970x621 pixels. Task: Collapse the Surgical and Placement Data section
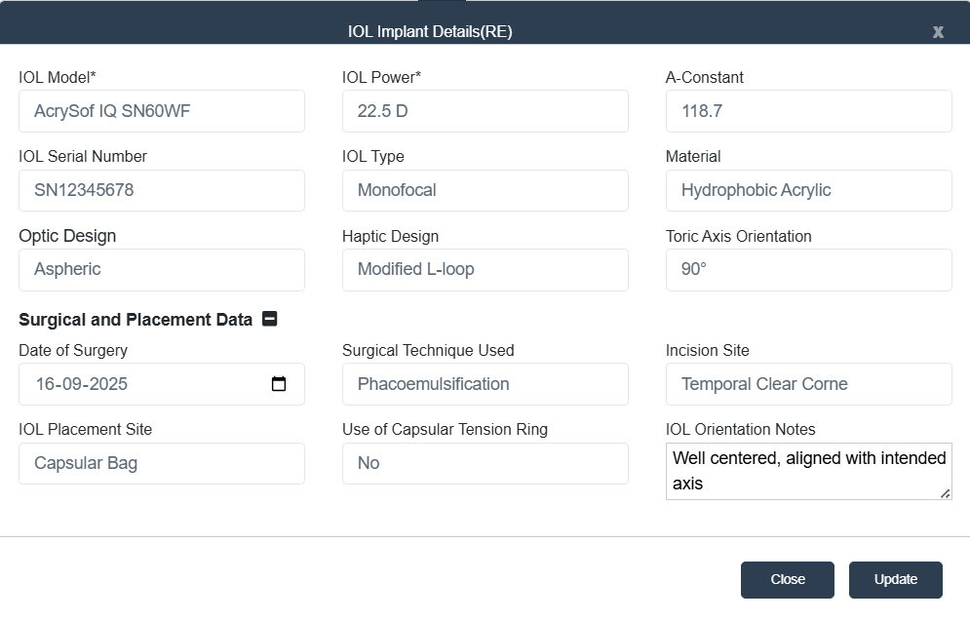point(270,319)
